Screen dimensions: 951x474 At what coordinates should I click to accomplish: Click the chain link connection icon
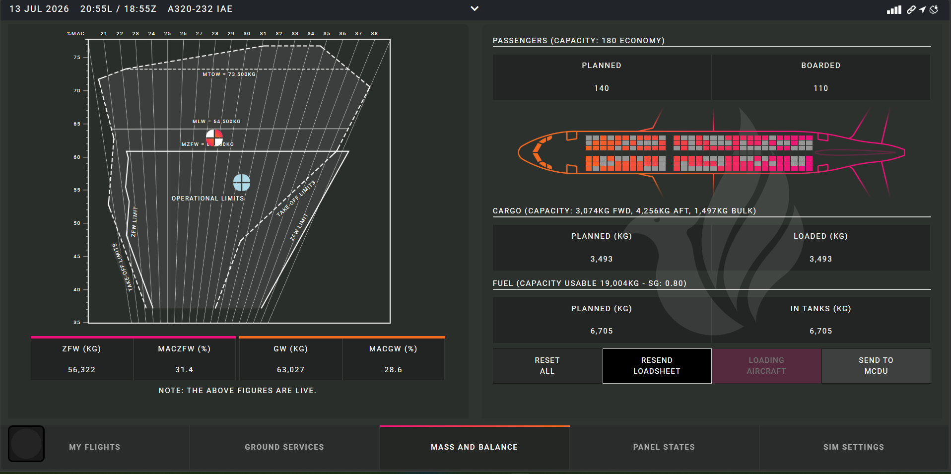[911, 9]
